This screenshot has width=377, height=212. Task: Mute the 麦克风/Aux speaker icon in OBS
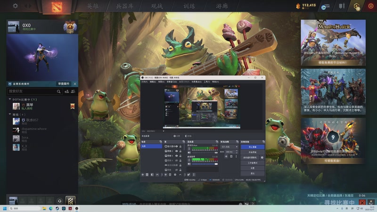tap(189, 153)
